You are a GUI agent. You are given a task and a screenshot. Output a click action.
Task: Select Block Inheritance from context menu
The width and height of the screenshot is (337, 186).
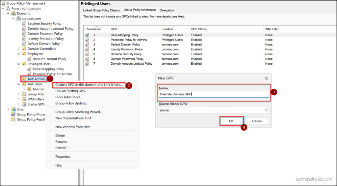pyautogui.click(x=68, y=97)
